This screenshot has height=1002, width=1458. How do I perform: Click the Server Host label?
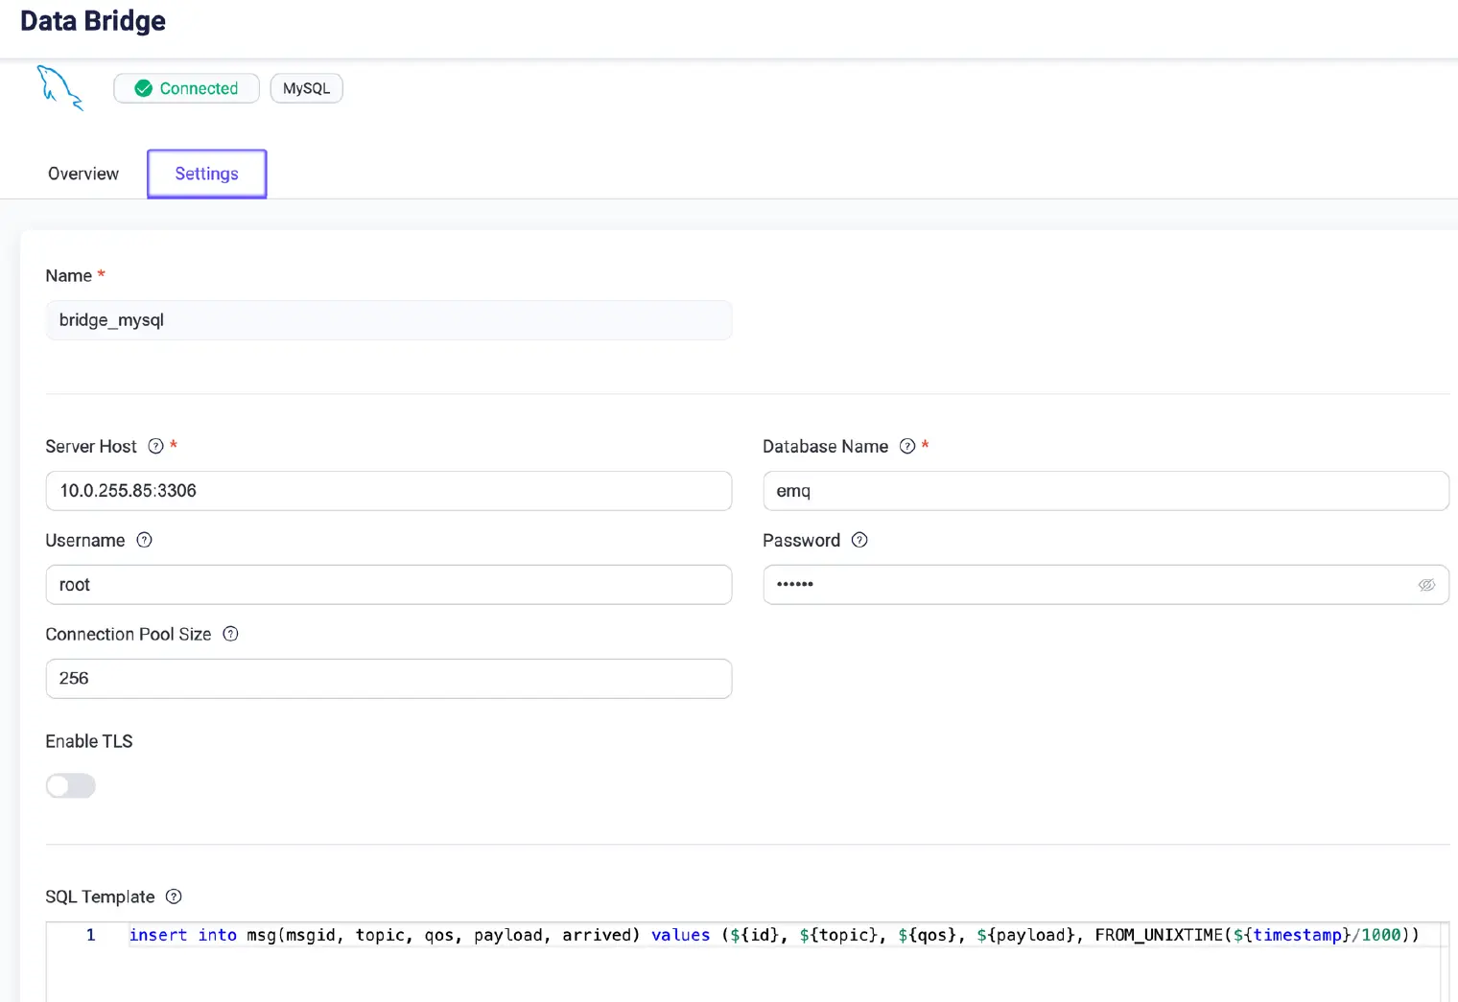click(x=91, y=446)
